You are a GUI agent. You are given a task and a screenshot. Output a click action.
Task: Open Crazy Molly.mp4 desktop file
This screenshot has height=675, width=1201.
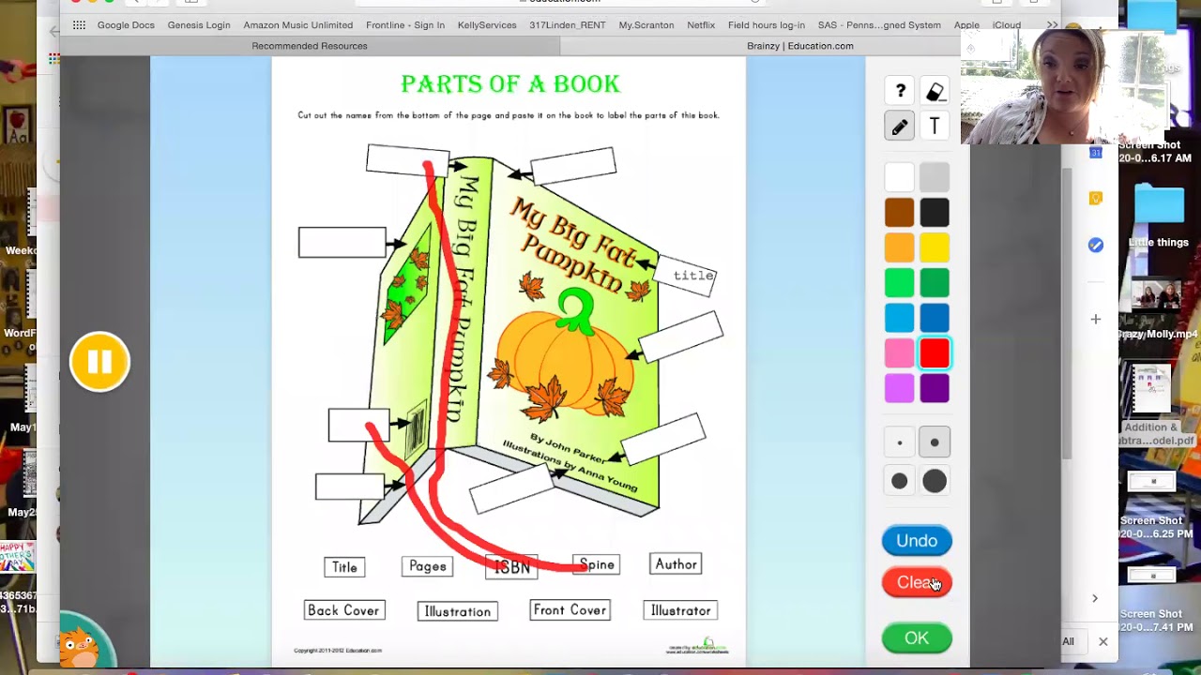coord(1158,307)
